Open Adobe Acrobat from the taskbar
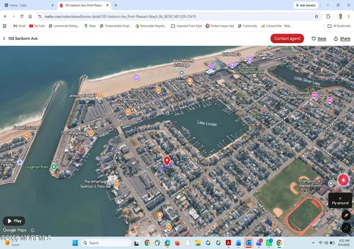Viewport: 354px width, 249px height. coord(228,243)
